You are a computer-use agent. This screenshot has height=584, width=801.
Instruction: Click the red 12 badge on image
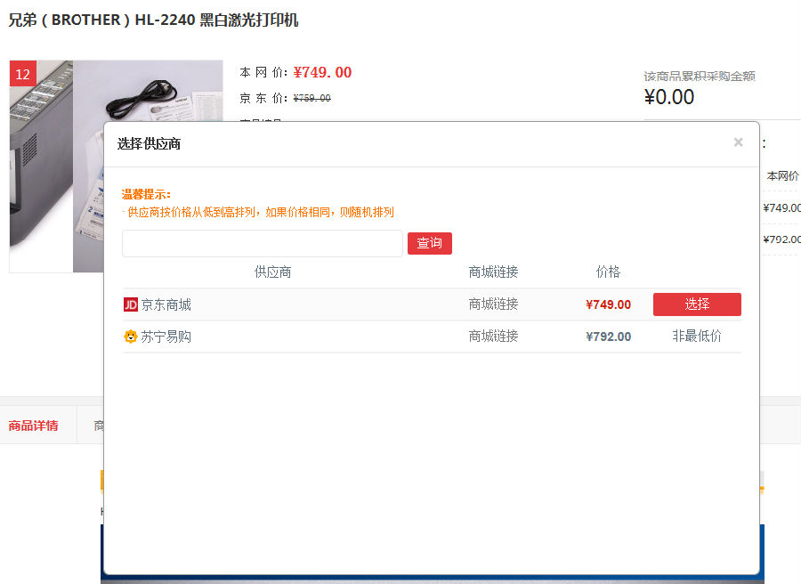[23, 74]
